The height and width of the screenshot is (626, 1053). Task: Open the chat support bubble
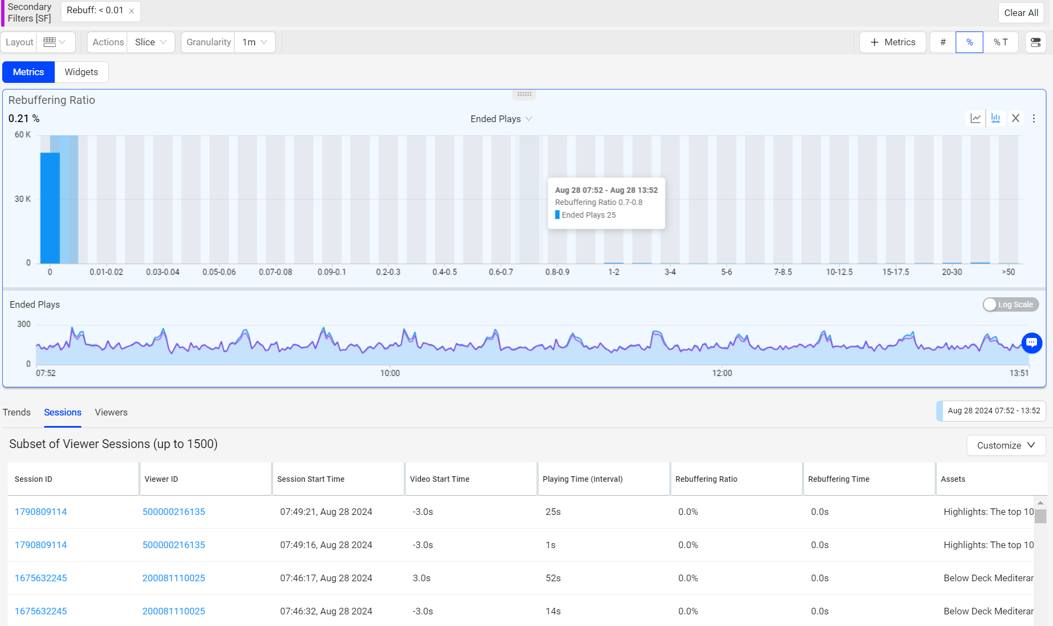1031,343
